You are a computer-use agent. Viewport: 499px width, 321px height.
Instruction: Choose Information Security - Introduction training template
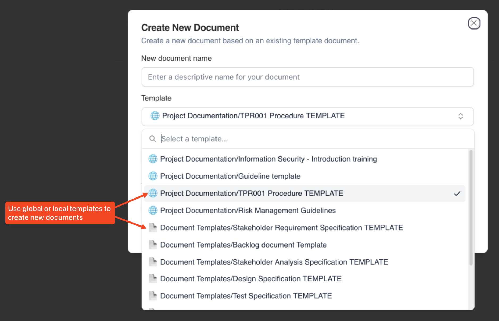[x=268, y=159]
